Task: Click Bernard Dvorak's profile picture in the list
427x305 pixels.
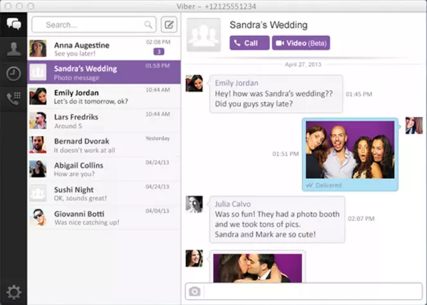Action: [38, 144]
